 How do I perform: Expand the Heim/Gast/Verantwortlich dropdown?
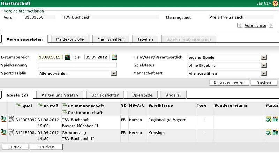tap(264, 57)
